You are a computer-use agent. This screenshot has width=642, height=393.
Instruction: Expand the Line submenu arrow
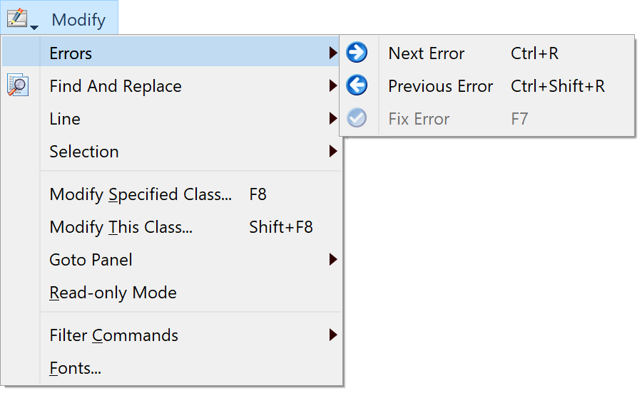point(333,118)
